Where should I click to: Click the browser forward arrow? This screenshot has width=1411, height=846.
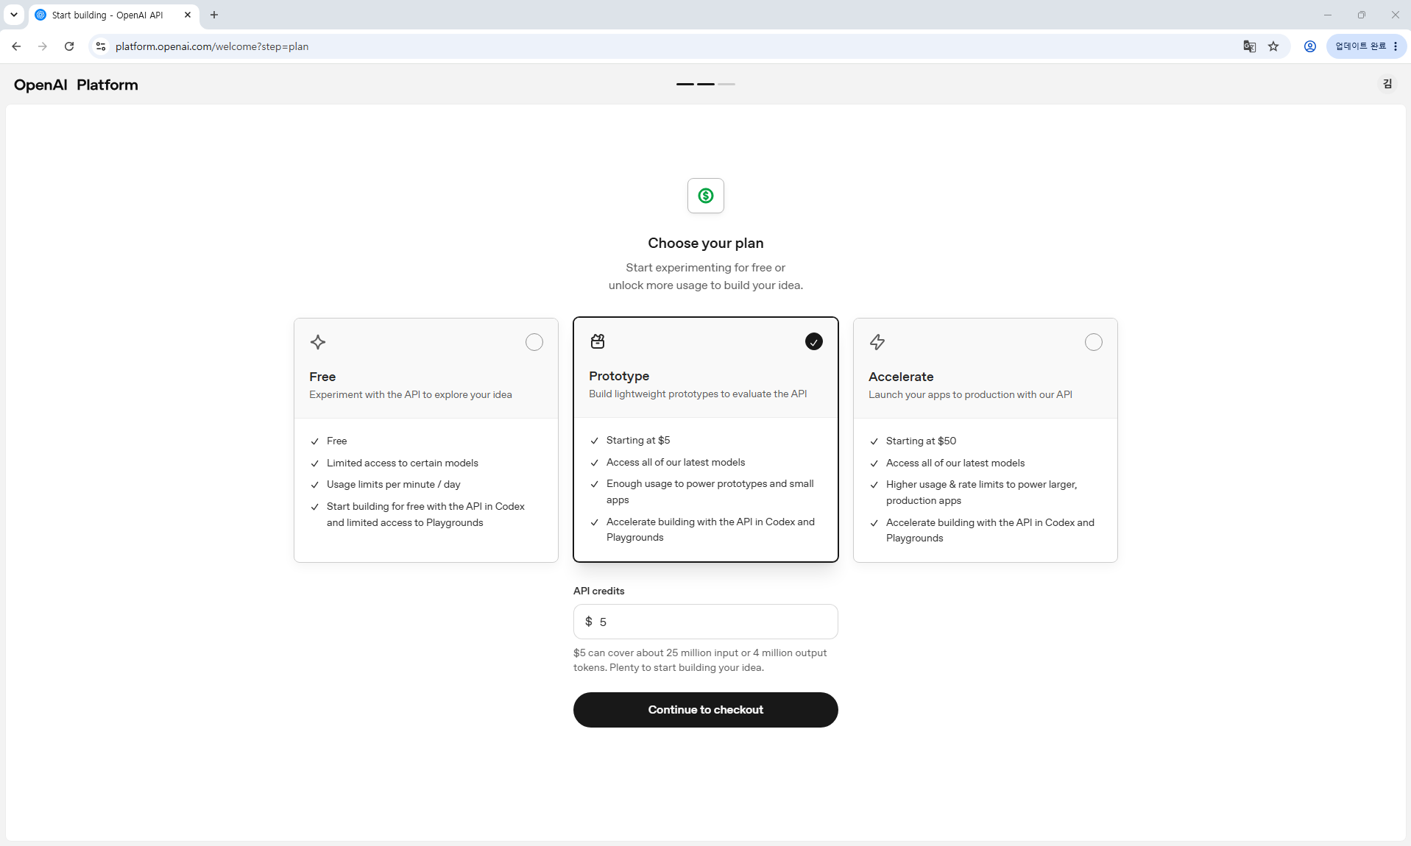43,46
